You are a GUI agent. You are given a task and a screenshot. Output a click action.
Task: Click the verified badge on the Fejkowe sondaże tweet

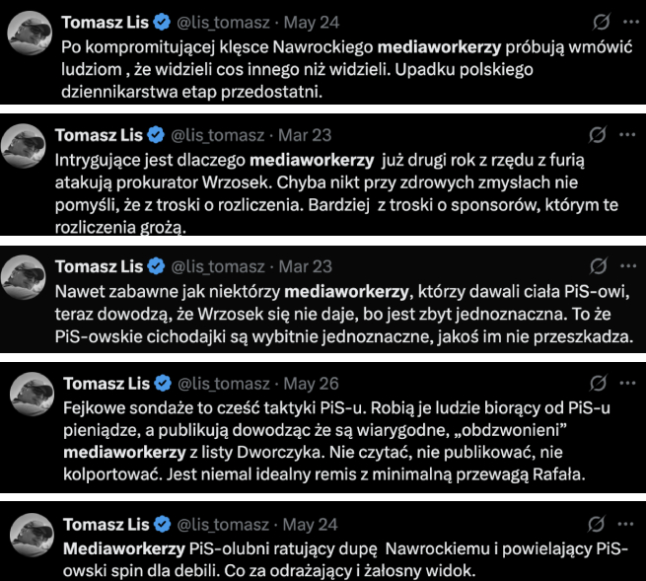pyautogui.click(x=163, y=384)
